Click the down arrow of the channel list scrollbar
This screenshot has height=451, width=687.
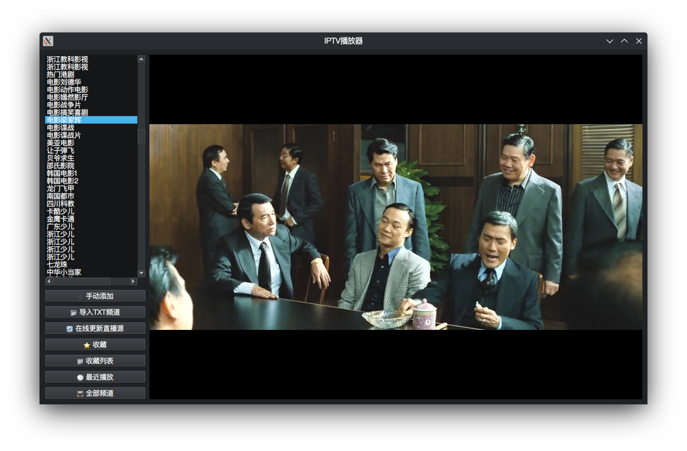[141, 273]
